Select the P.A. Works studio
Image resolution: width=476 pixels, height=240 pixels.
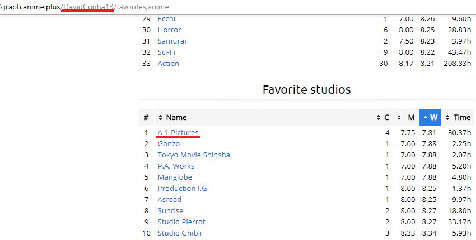(176, 166)
